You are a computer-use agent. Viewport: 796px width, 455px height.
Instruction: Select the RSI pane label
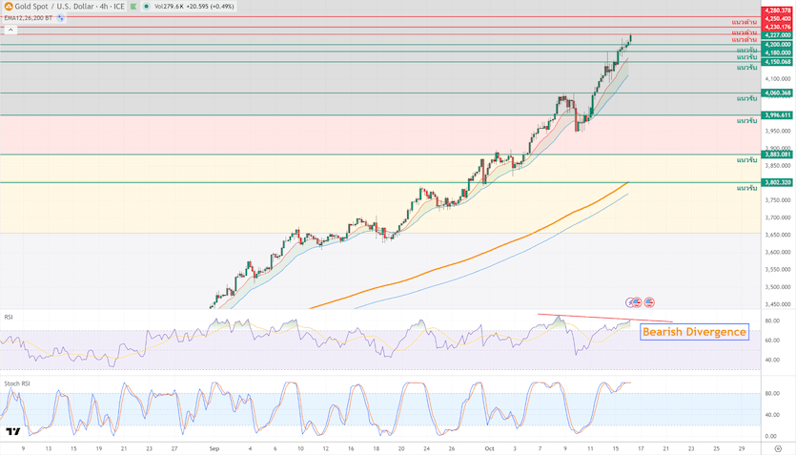coord(9,317)
